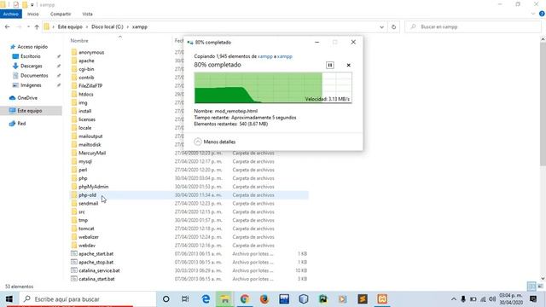Select the tomcat folder icon
This screenshot has height=307, width=546.
point(74,229)
